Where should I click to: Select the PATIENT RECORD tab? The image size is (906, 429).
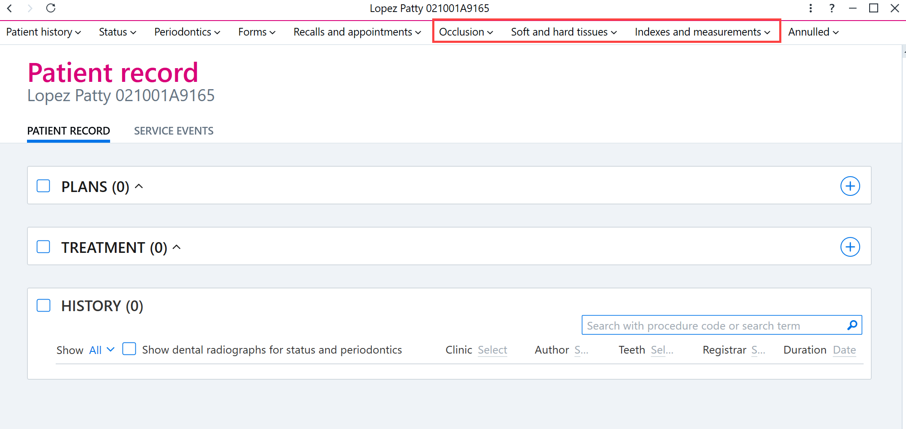pos(69,131)
